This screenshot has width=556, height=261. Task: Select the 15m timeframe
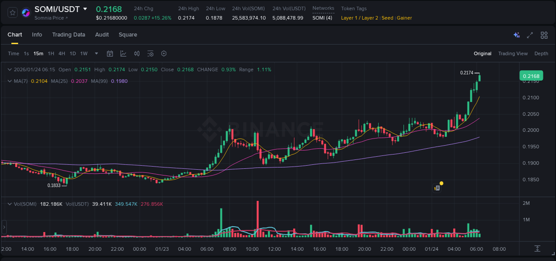point(38,53)
